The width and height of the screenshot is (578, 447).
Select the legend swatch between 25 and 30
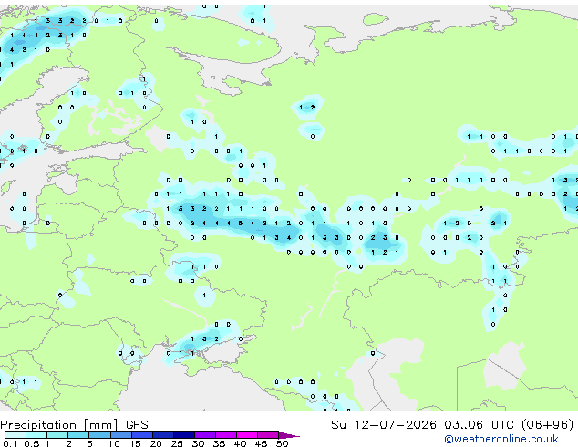(x=183, y=435)
